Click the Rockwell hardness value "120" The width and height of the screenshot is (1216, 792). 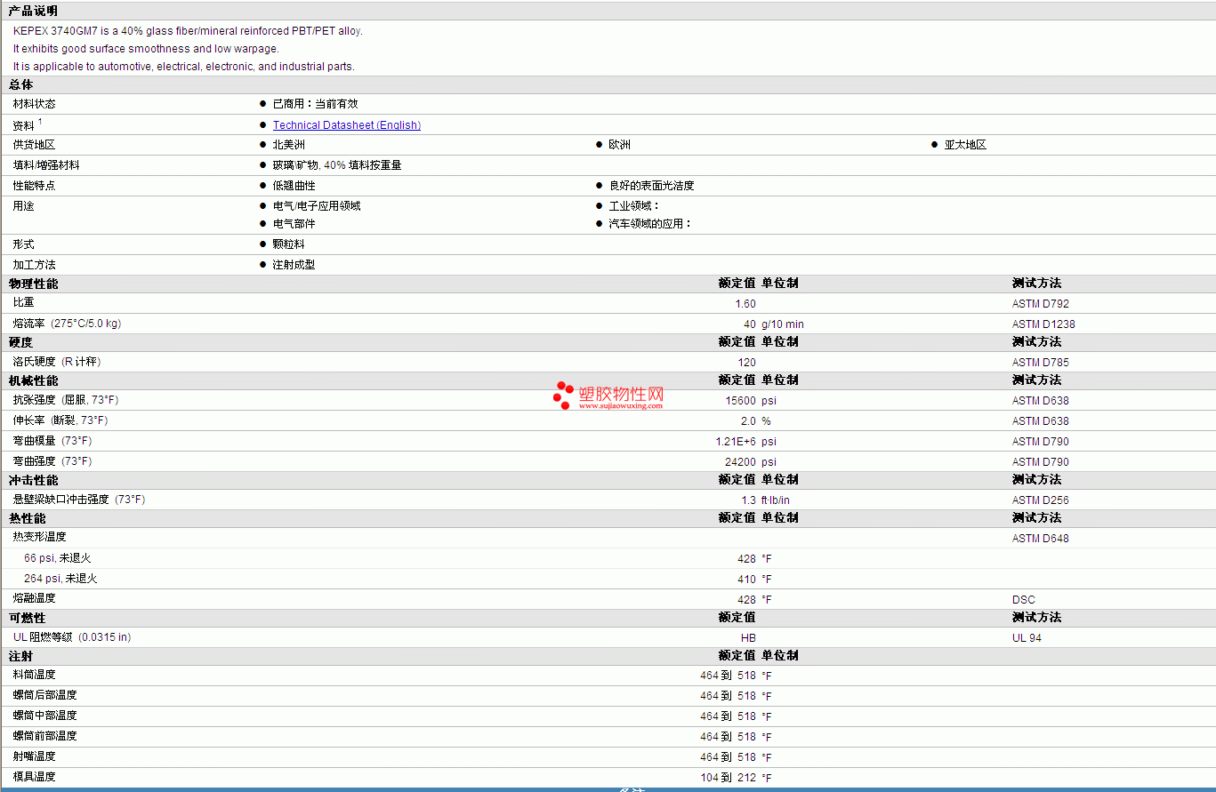[x=747, y=363]
